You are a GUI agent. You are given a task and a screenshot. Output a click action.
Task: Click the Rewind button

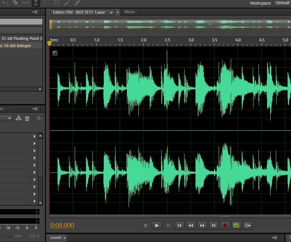191,225
